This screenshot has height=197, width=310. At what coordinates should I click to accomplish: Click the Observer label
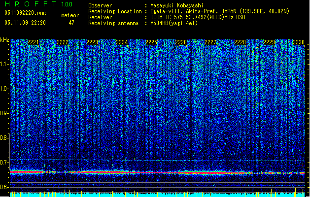(x=100, y=5)
